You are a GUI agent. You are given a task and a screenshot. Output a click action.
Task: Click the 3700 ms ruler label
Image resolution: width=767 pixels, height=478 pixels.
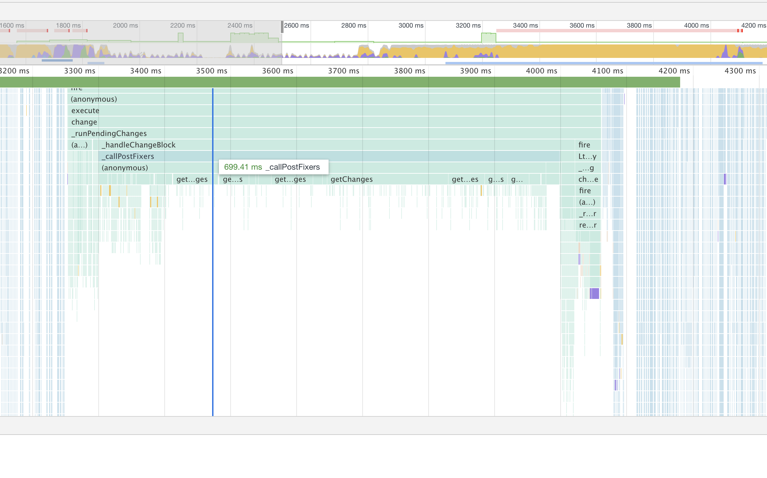pos(343,71)
